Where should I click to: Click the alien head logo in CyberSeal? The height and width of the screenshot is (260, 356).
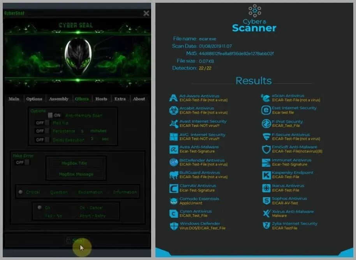pyautogui.click(x=78, y=56)
